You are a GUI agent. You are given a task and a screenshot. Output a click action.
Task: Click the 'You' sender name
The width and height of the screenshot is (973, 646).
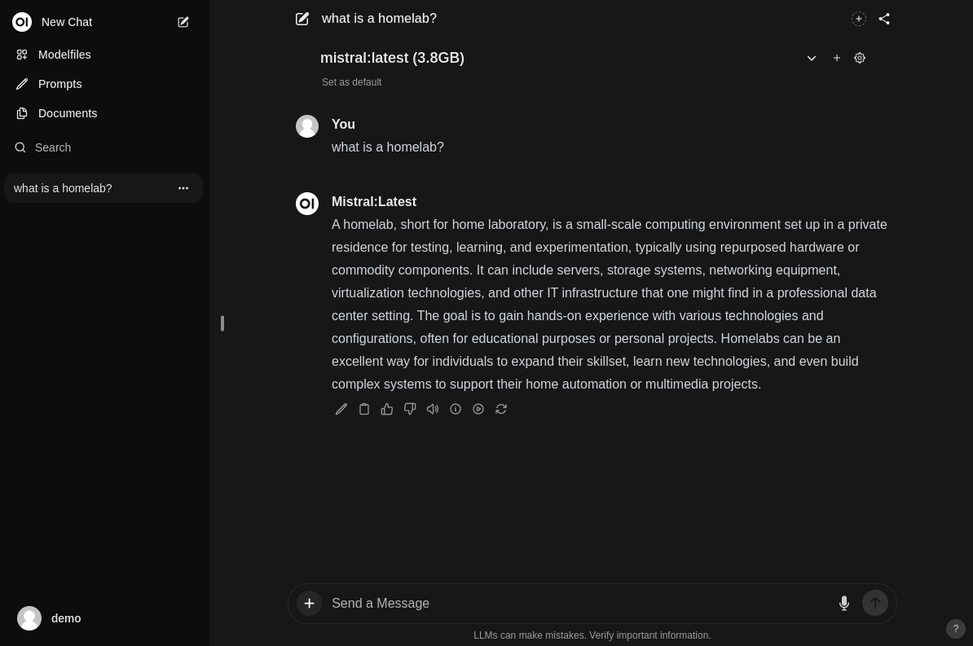[x=343, y=124]
